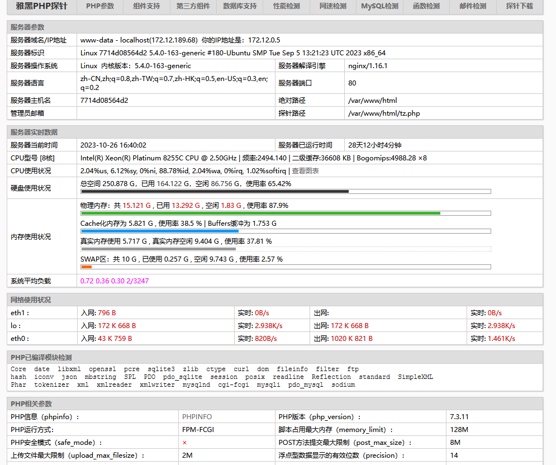Open the 第三方组件 tab

point(193,6)
